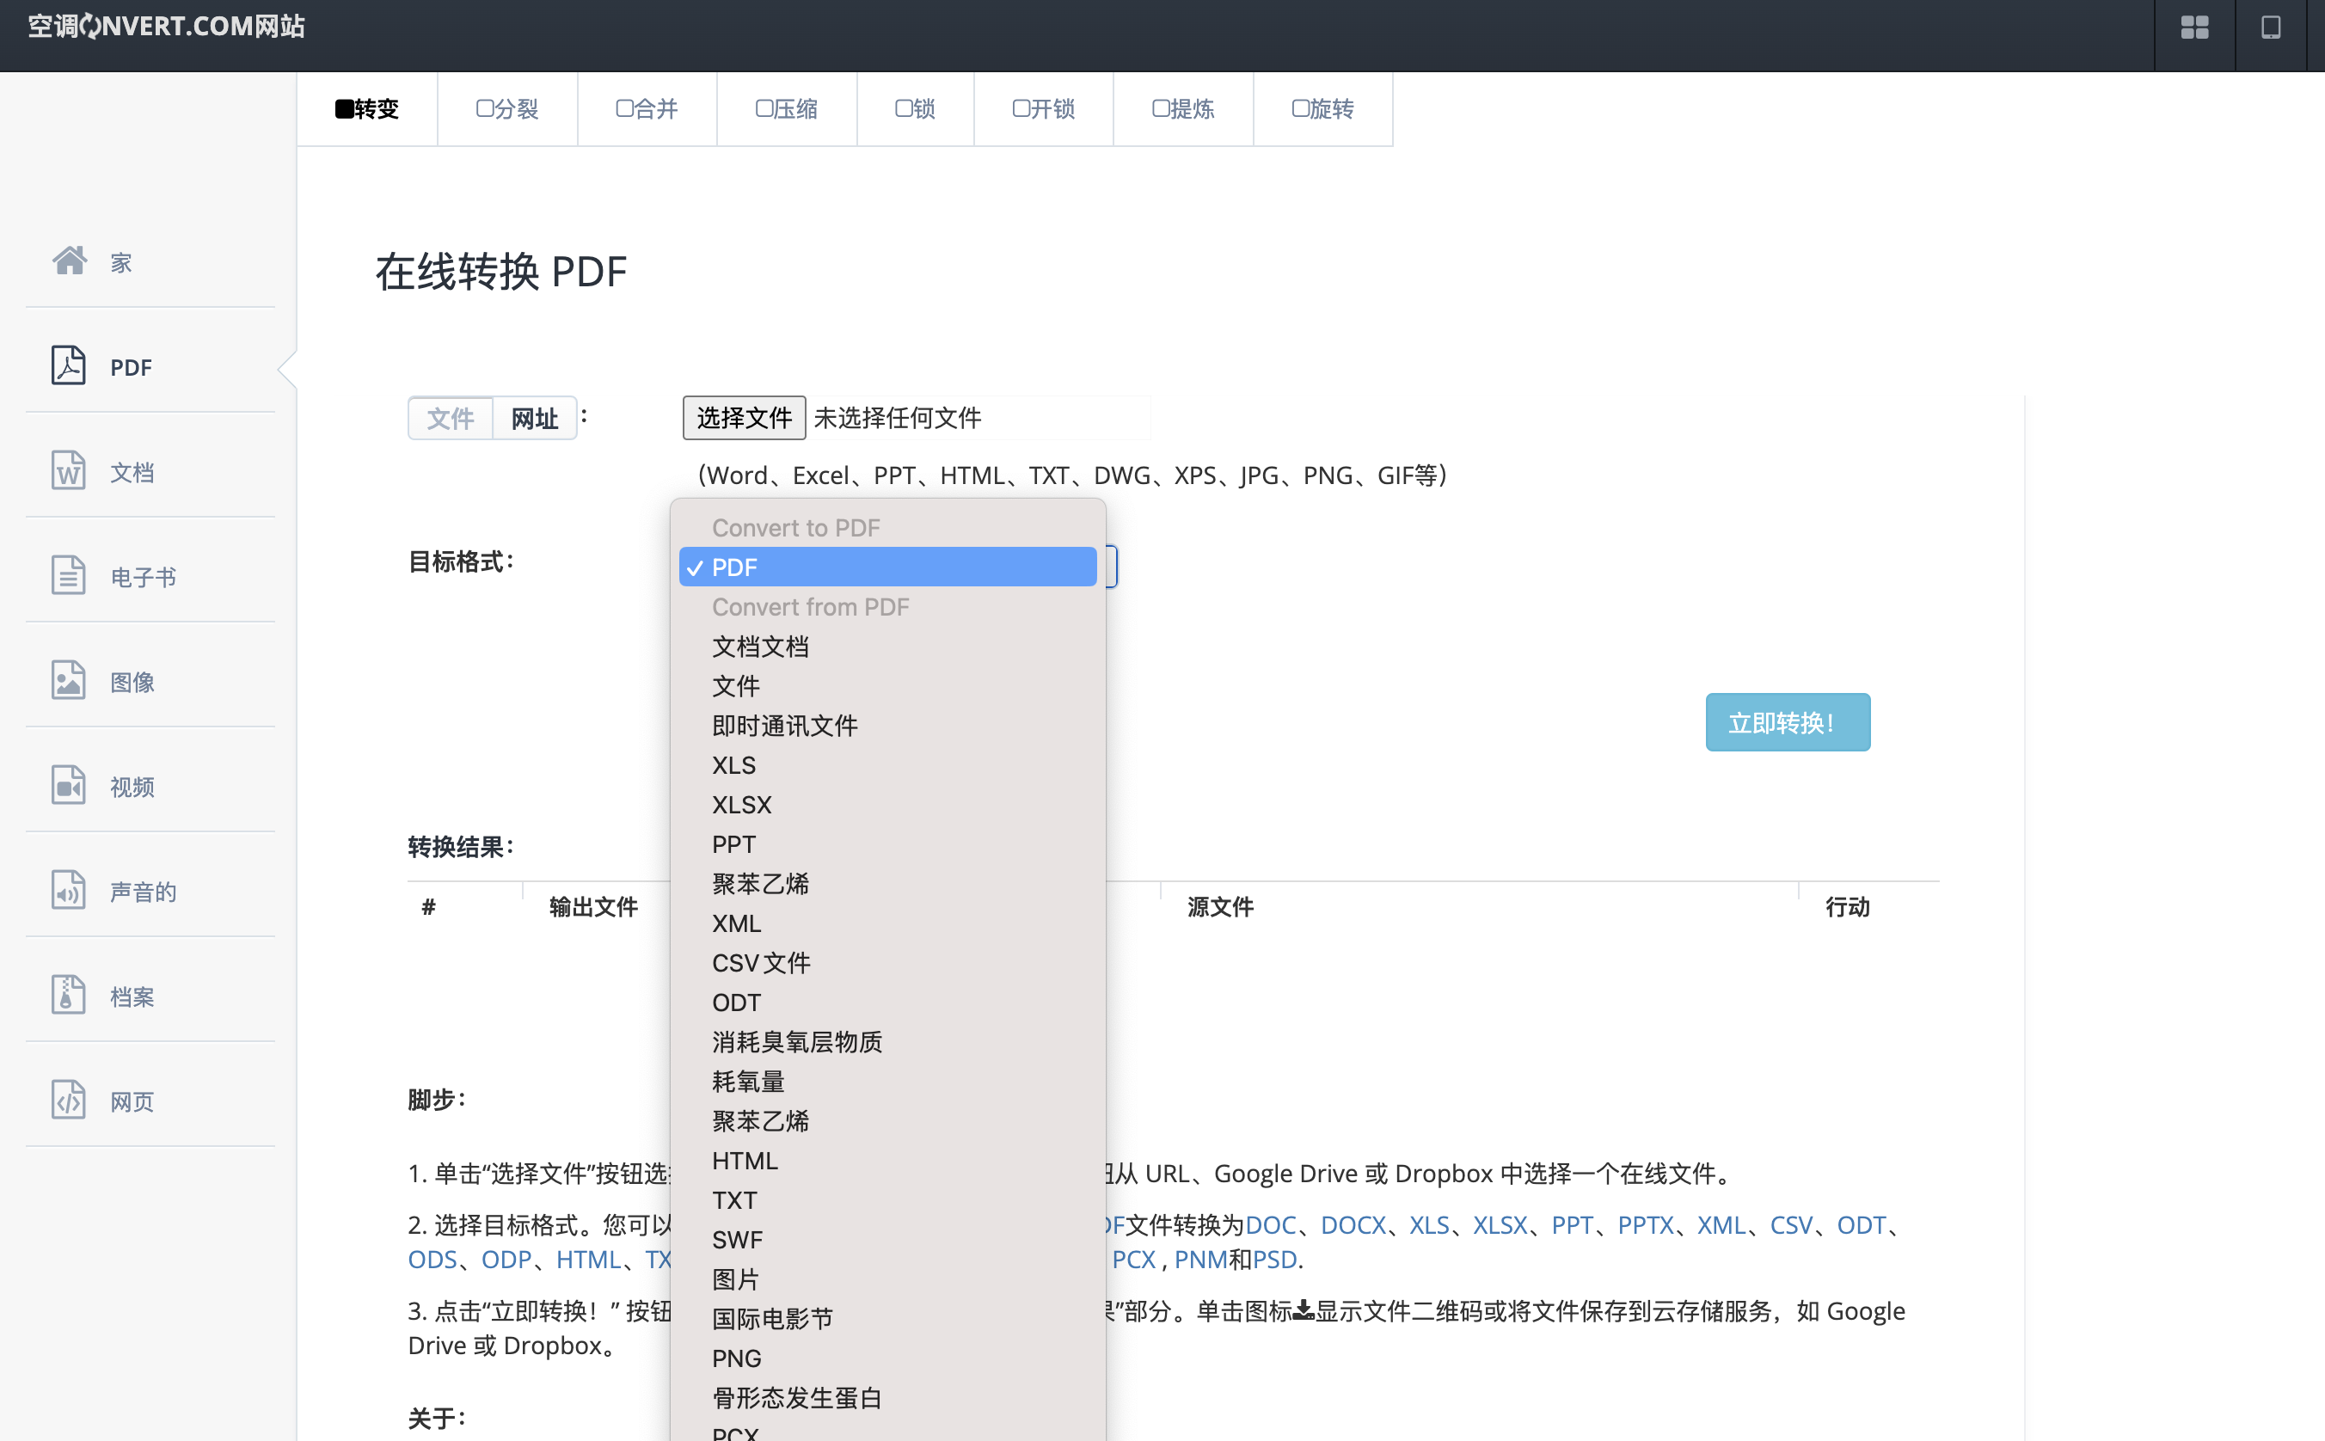Click the home icon in sidebar

click(69, 261)
